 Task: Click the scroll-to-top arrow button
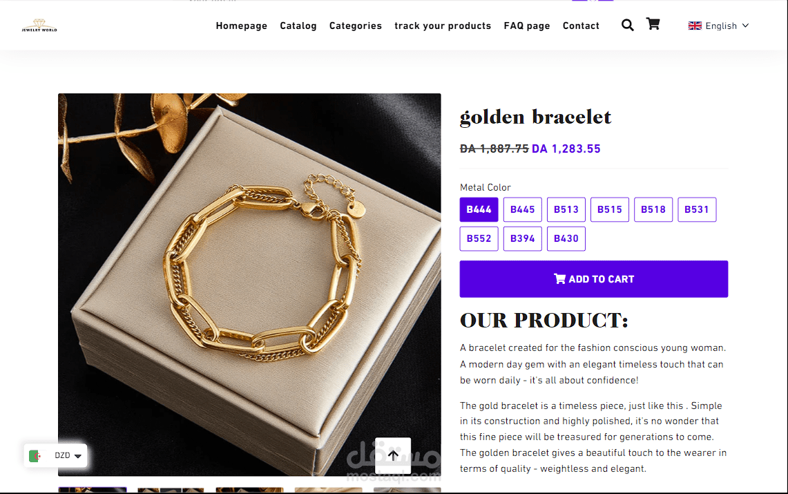tap(393, 456)
